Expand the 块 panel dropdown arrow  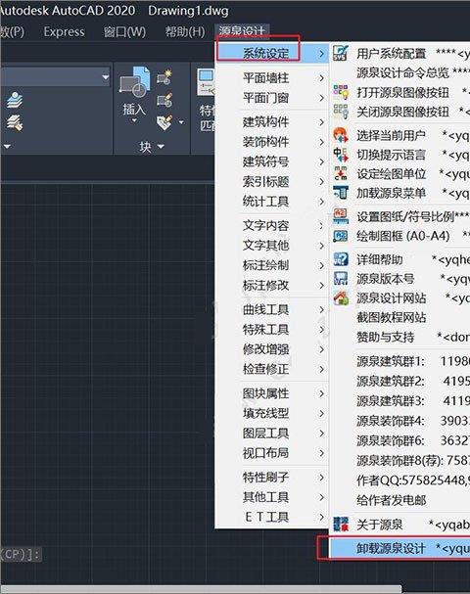161,146
